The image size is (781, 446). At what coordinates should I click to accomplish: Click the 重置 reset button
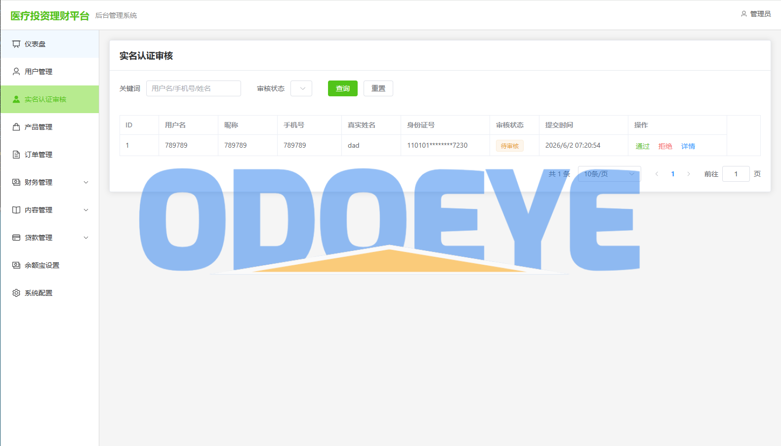(x=378, y=88)
